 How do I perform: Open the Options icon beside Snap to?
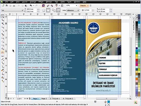coord(91,6)
